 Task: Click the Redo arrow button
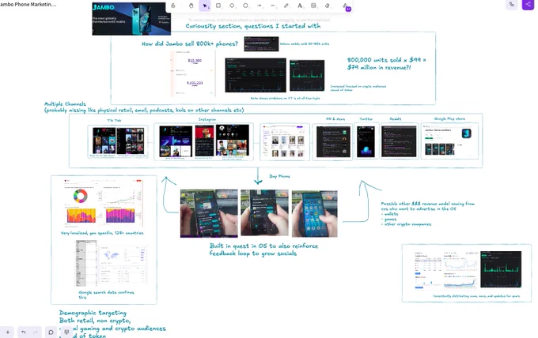[36, 332]
